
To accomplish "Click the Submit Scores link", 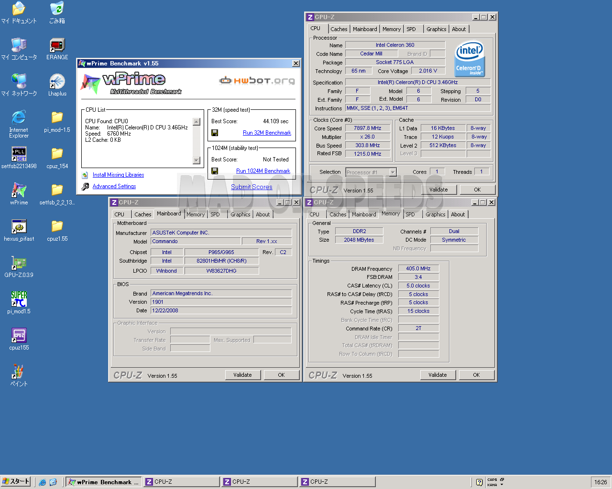I will point(251,187).
